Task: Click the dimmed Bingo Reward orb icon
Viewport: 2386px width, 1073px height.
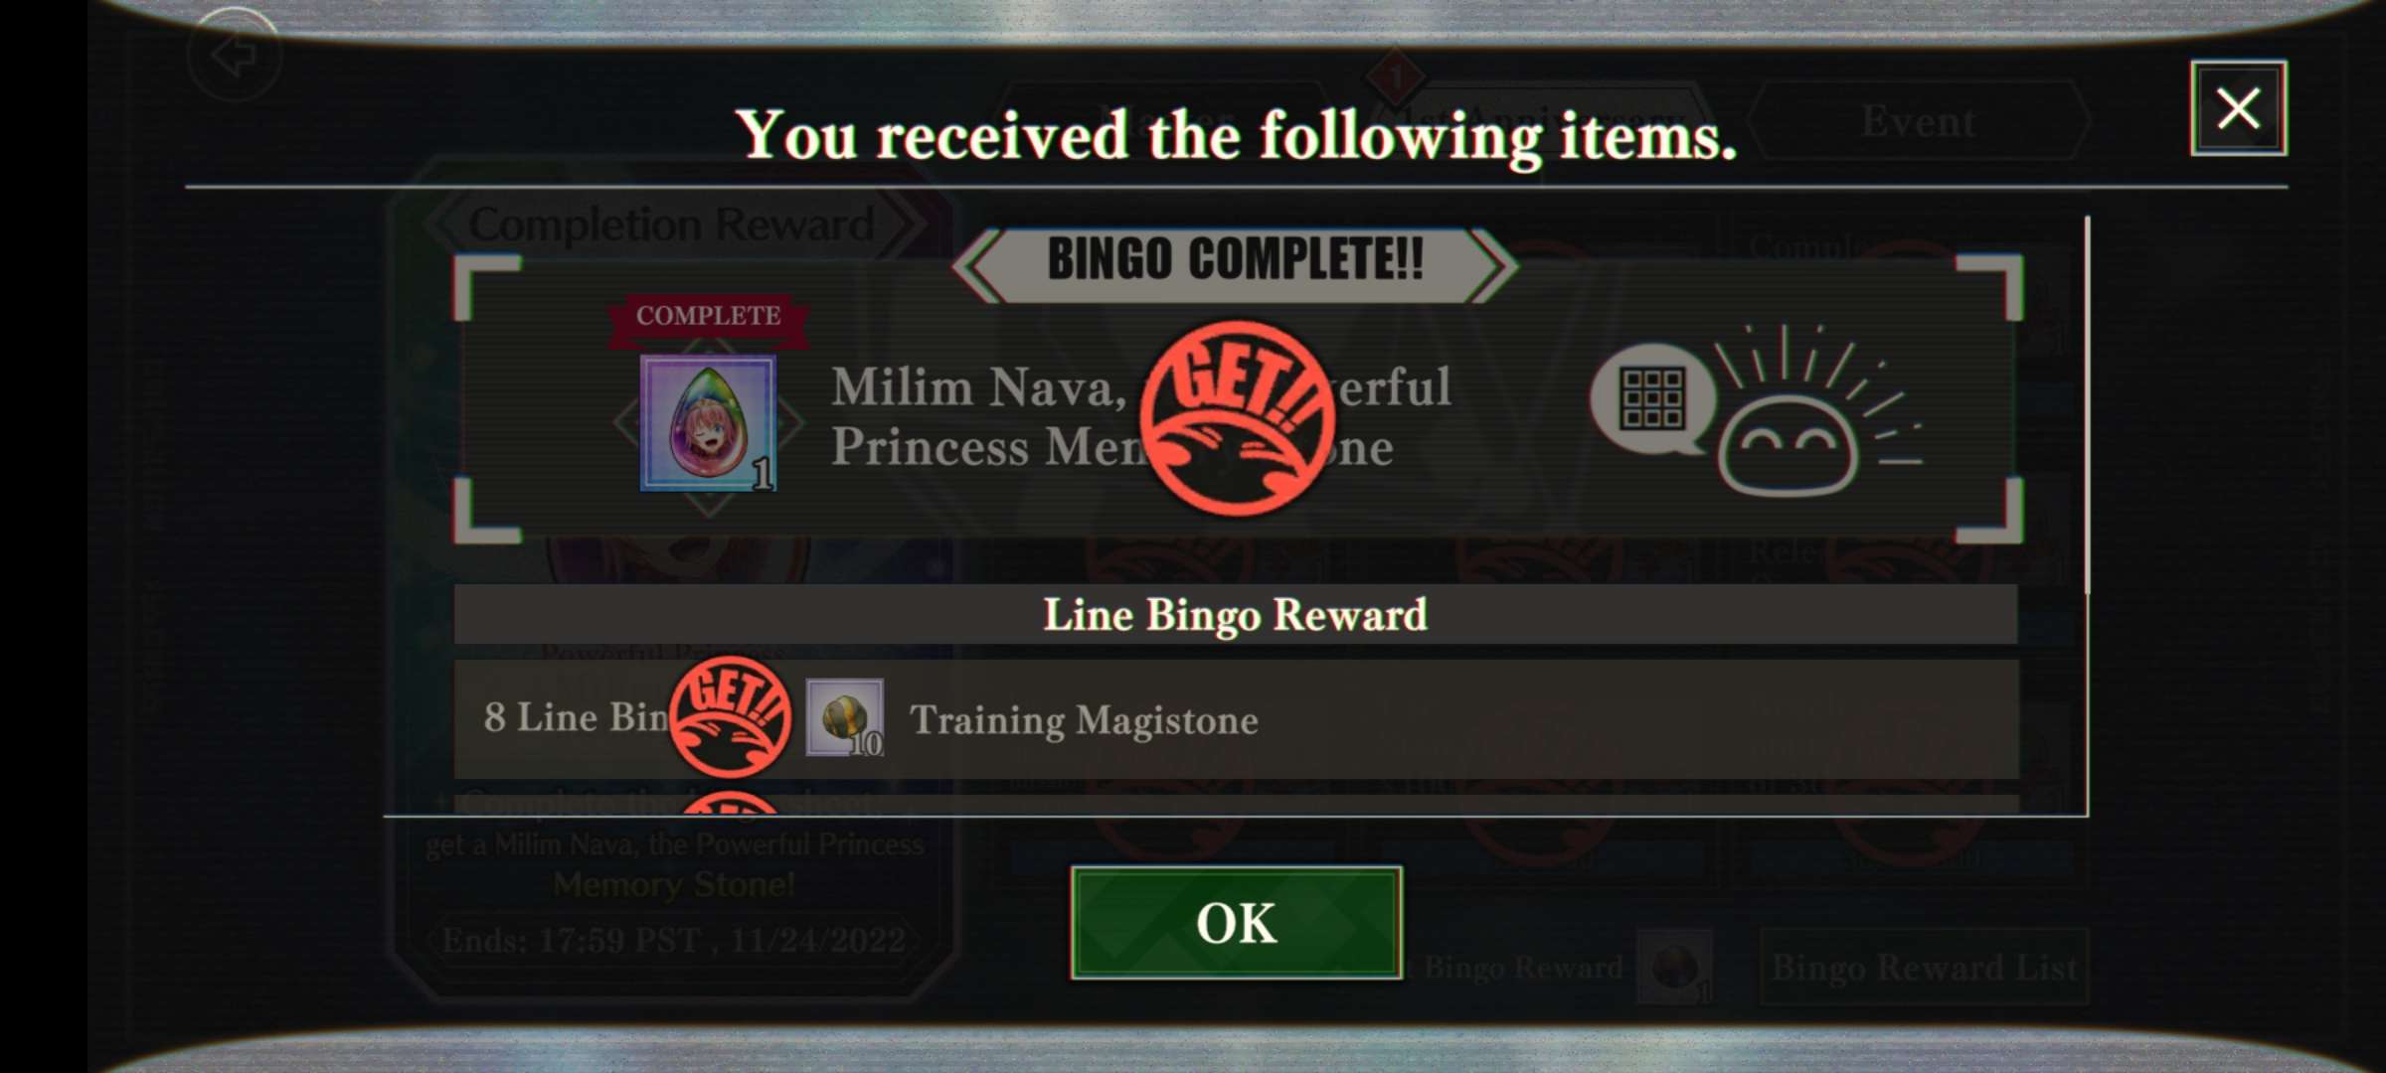Action: (x=1675, y=967)
